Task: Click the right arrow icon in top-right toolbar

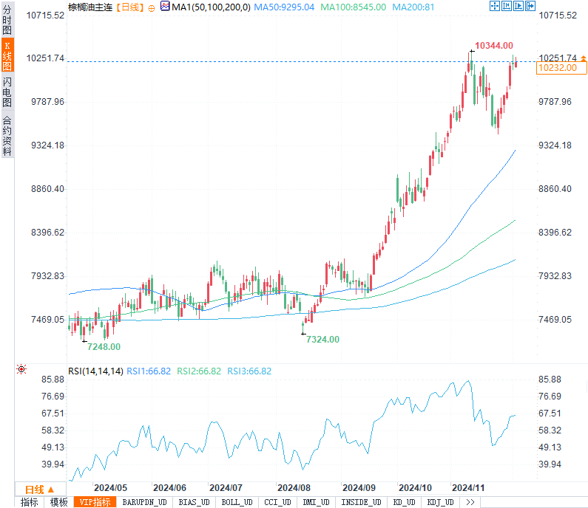Action: [x=518, y=7]
